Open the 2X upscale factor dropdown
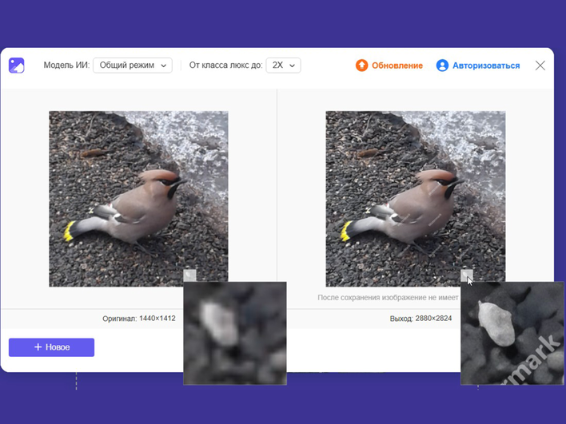This screenshot has height=424, width=566. tap(283, 65)
